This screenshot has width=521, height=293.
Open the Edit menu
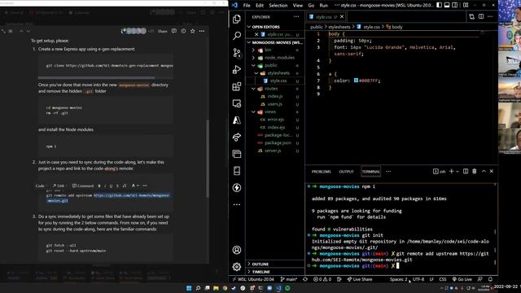[x=260, y=6]
